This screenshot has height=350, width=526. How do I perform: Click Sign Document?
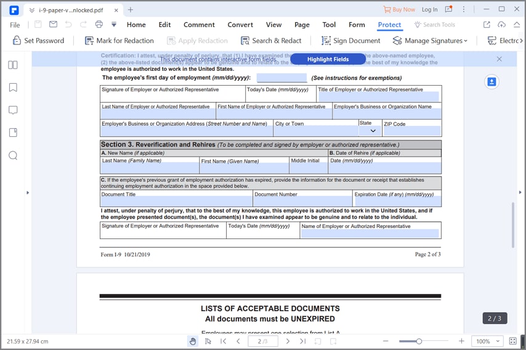tap(350, 41)
